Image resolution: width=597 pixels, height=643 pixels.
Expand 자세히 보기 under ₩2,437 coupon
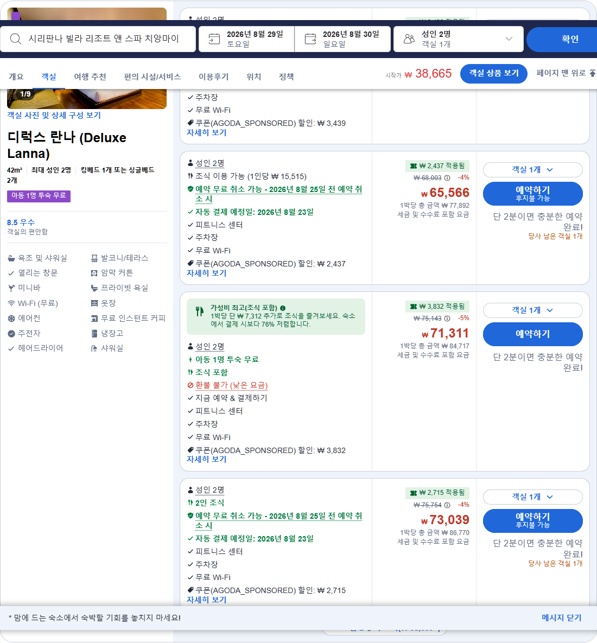[x=207, y=273]
